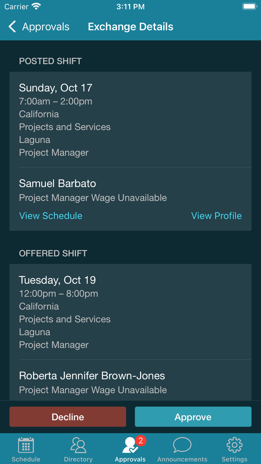Open the Schedule calendar icon
Viewport: 261px width, 464px height.
(x=26, y=445)
